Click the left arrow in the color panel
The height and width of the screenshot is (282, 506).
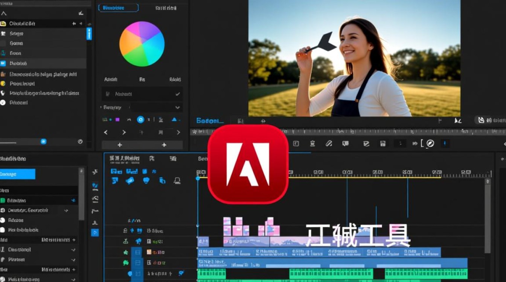[x=106, y=132]
